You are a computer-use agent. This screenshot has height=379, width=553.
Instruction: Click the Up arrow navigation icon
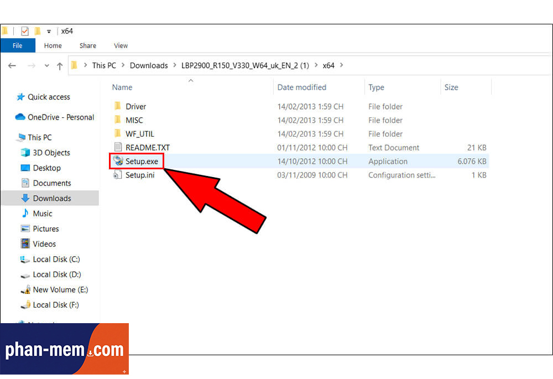60,66
